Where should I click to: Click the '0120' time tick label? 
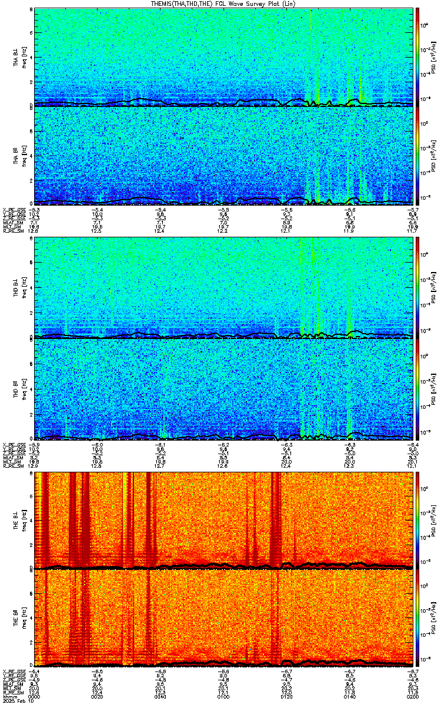286,697
